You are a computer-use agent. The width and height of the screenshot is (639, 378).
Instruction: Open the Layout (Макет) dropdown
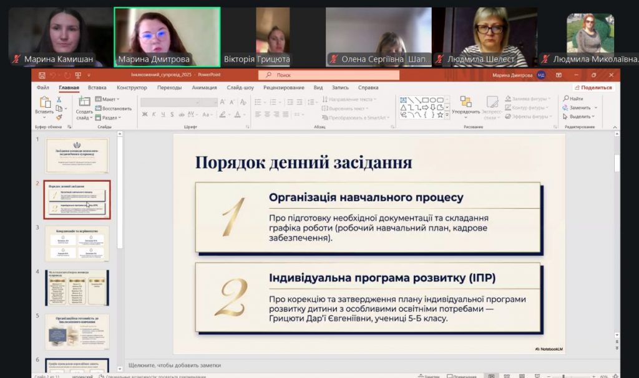(x=109, y=99)
